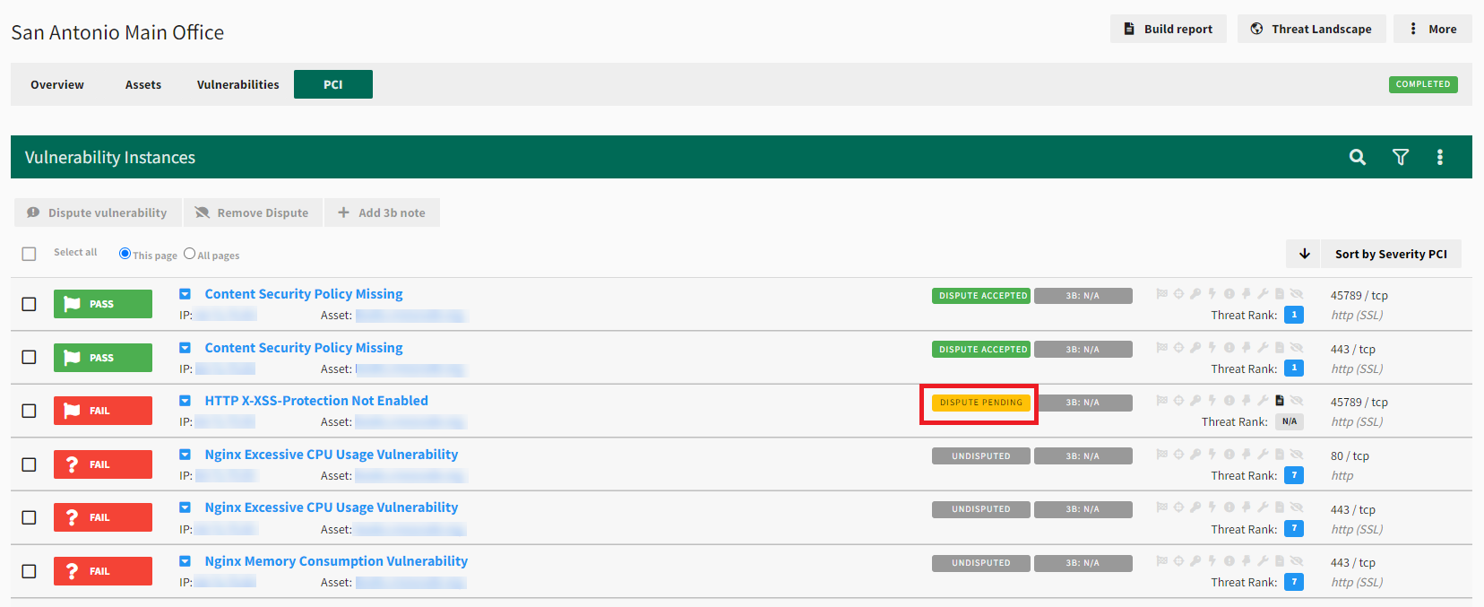This screenshot has width=1484, height=607.
Task: Tick checkbox for HTTP X-XSS-Protection Not Enabled
Action: 30,411
